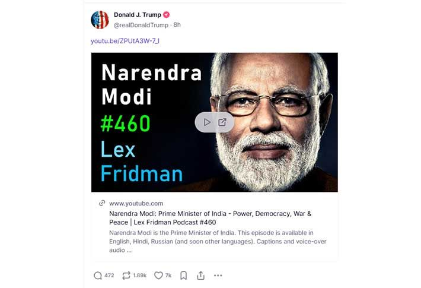
Task: Open the three-dot more options menu
Action: 218,276
